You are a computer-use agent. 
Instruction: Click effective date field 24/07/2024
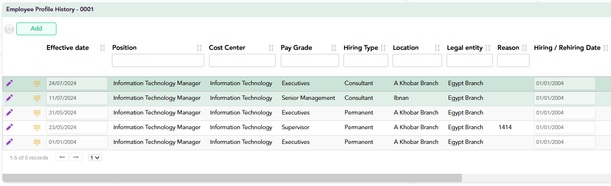click(x=77, y=83)
